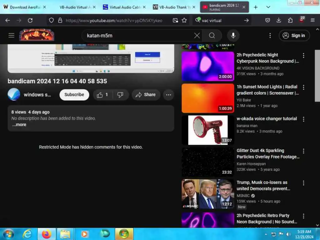Open YouTube settings three-dot menu
320x240 pixels.
tap(270, 36)
